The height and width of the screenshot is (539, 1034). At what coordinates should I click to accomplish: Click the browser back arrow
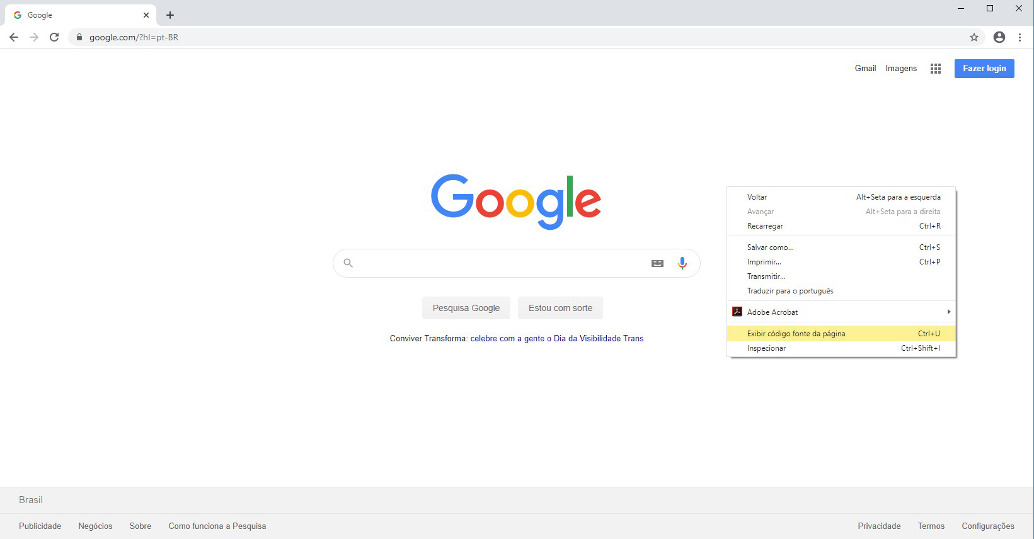(x=14, y=37)
